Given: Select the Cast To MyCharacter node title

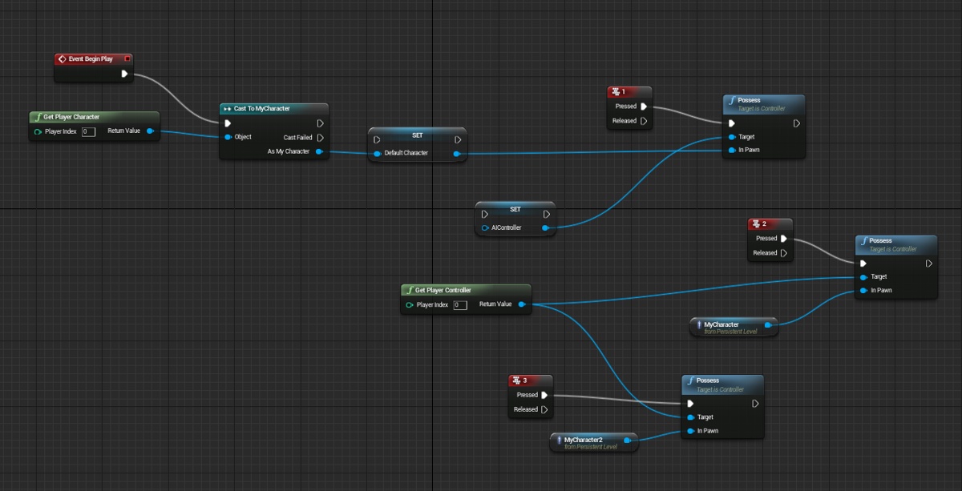Looking at the screenshot, I should point(262,108).
